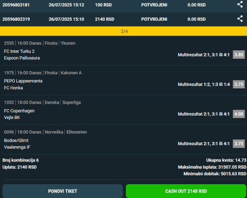Select the 3.75 odds box for PEPO Lappeenranta

coord(239,84)
